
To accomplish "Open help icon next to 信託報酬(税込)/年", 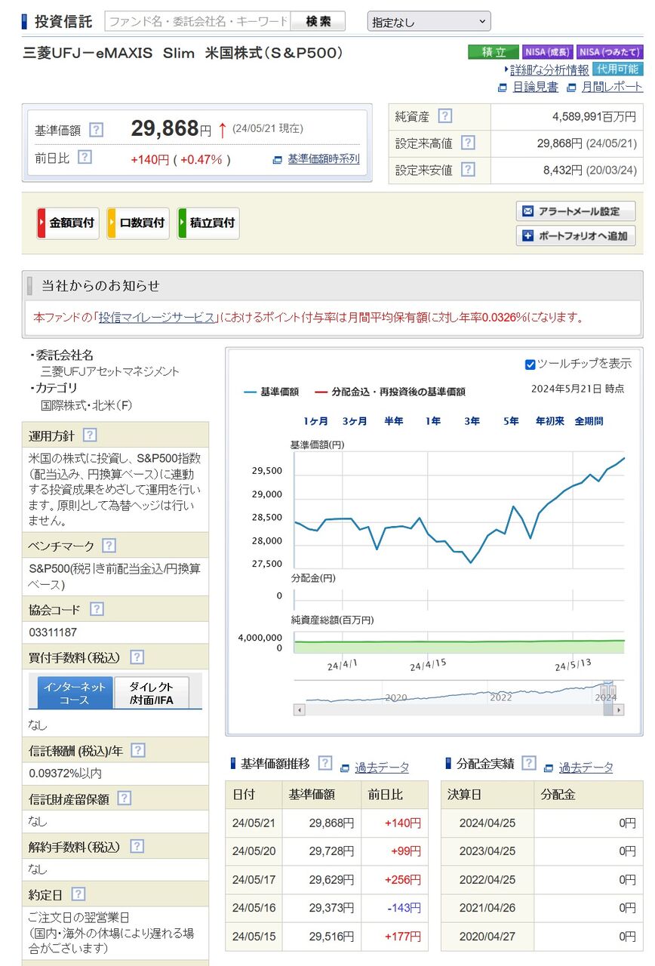I will click(138, 749).
